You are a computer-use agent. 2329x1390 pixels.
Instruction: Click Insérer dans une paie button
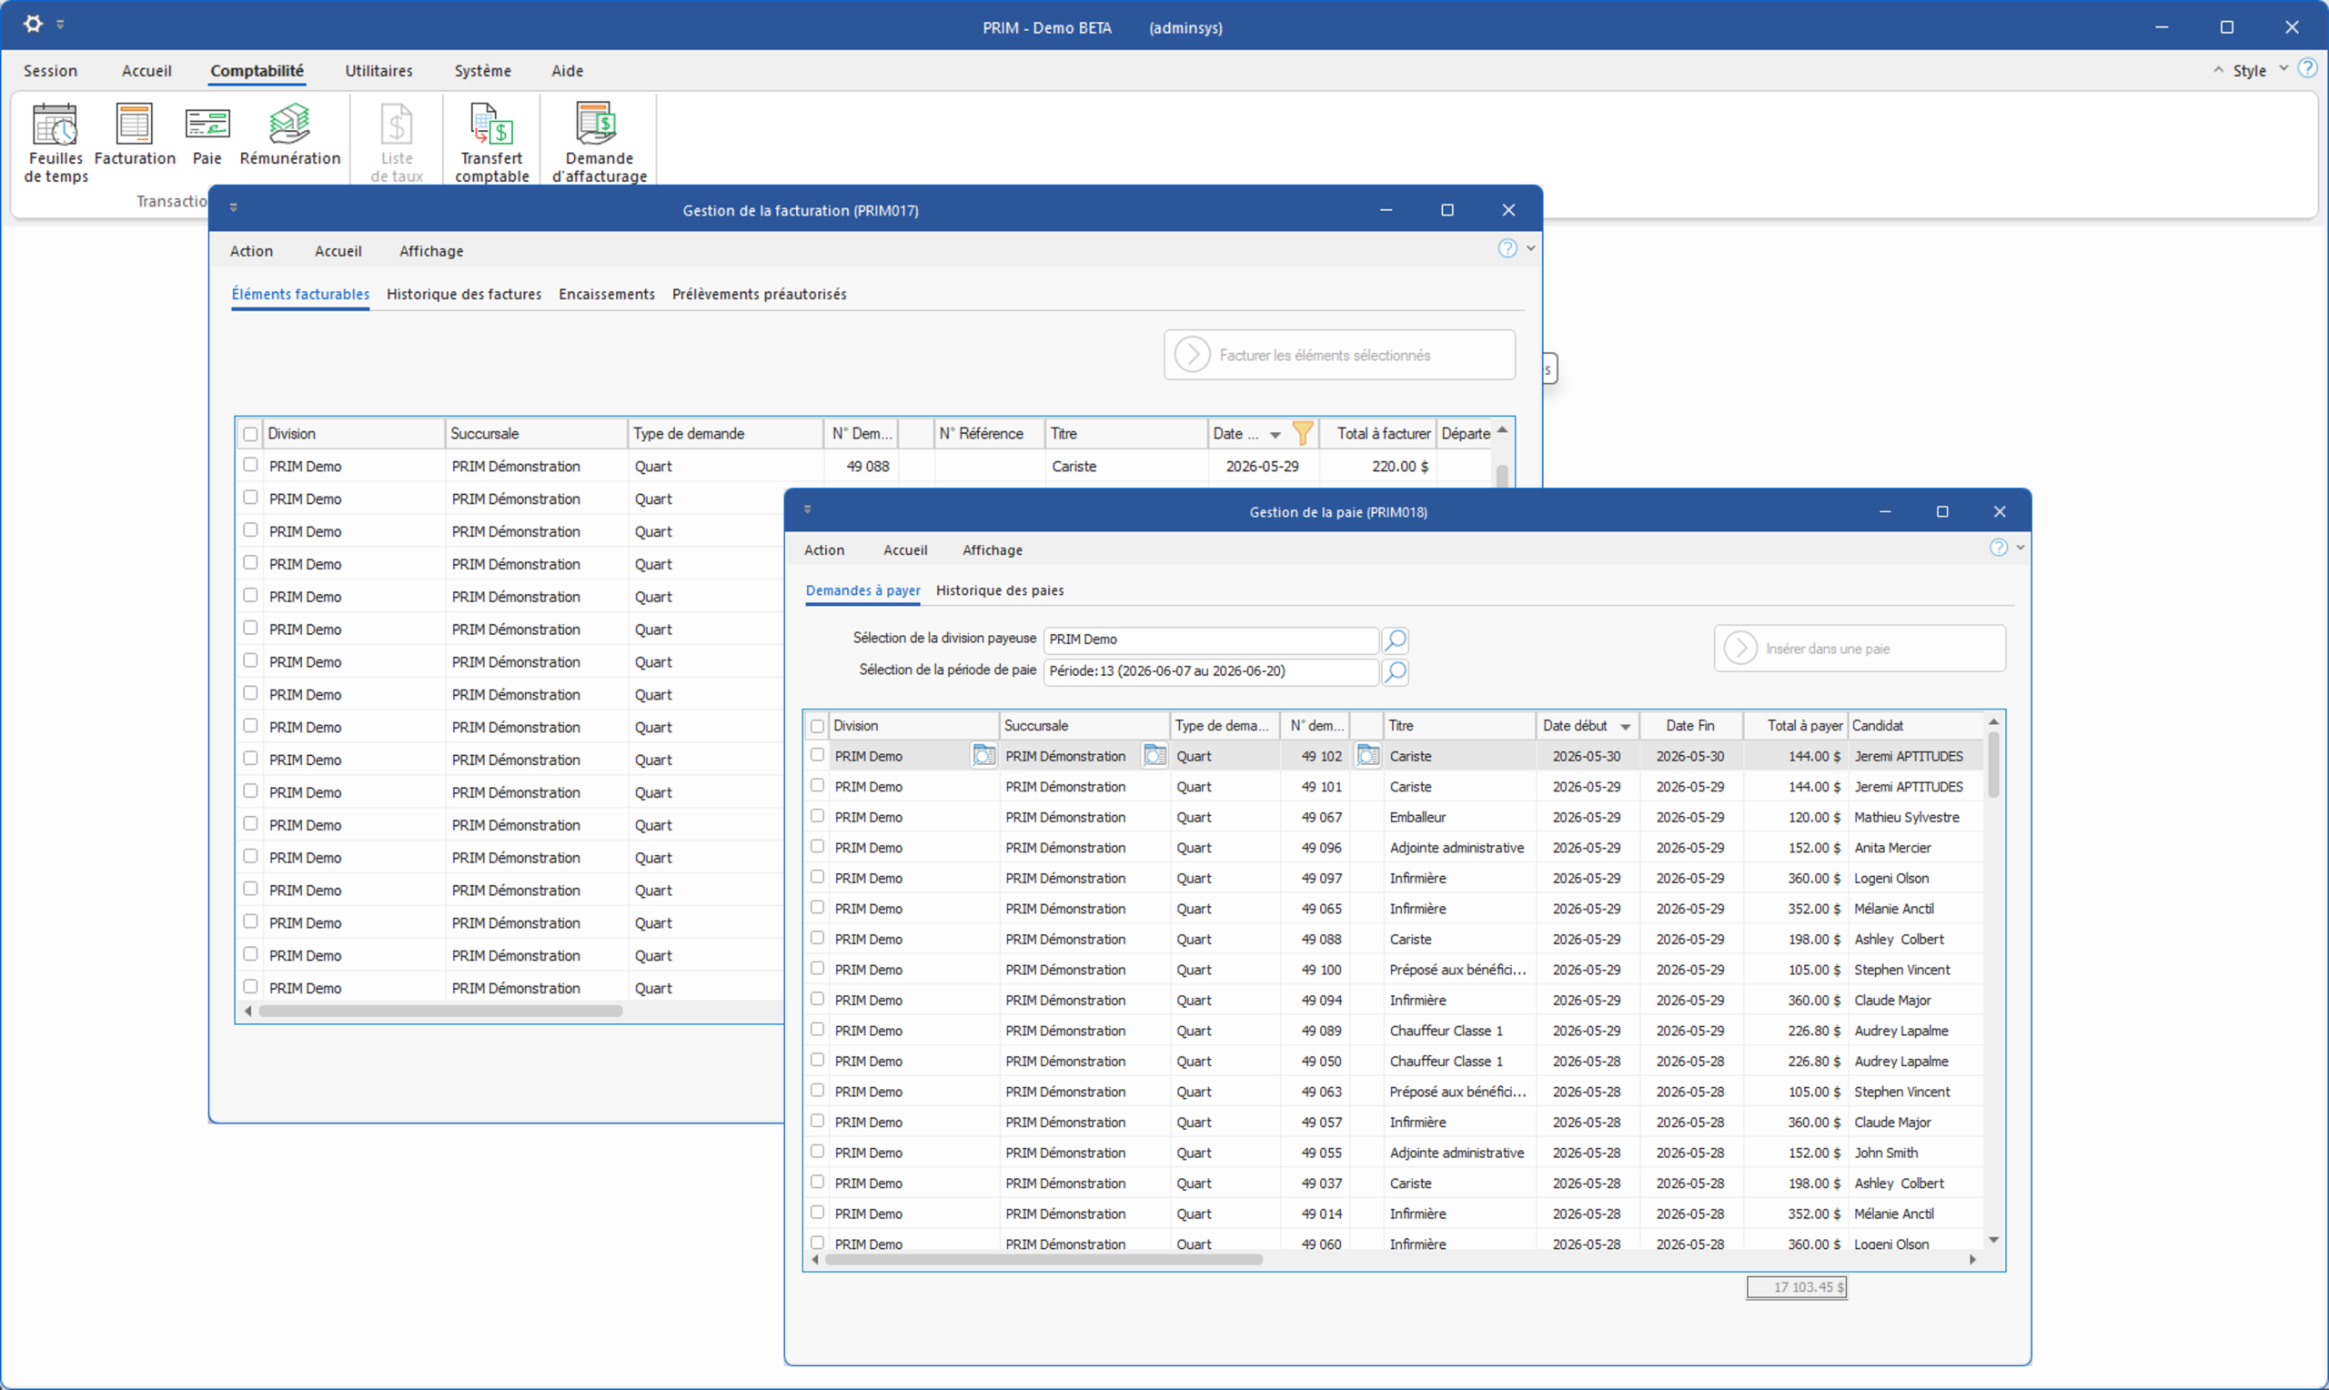[x=1860, y=649]
